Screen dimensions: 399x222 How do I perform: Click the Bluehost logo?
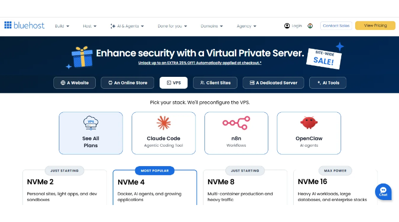click(x=24, y=25)
